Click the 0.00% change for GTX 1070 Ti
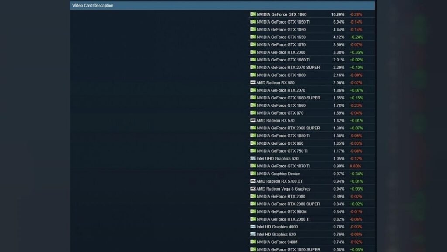This screenshot has height=252, width=447. coord(355,166)
